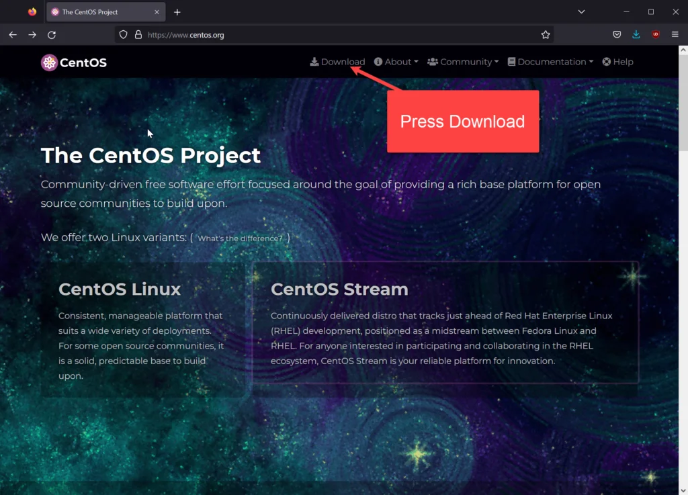Open the uBlock Origin extension
The width and height of the screenshot is (688, 495).
(x=655, y=34)
